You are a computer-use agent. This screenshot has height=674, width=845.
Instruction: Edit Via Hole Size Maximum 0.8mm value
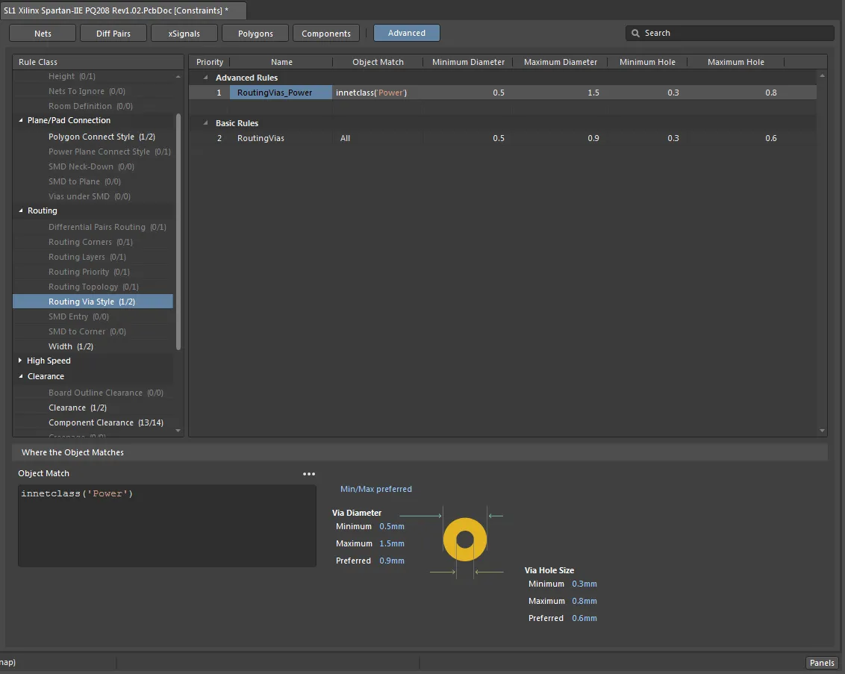tap(584, 602)
